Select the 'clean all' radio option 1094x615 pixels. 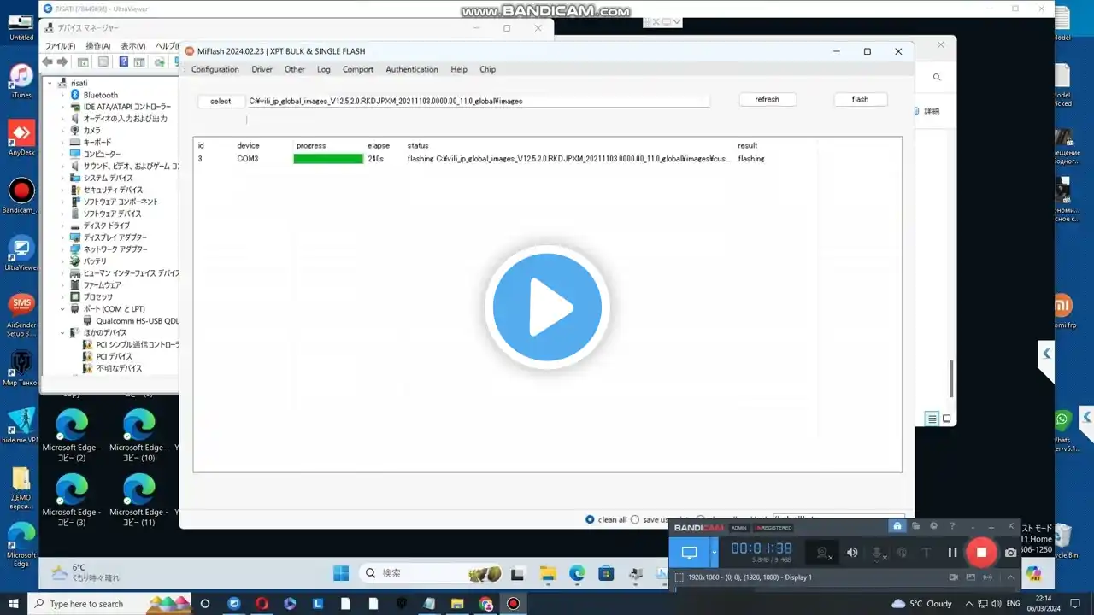pos(590,519)
